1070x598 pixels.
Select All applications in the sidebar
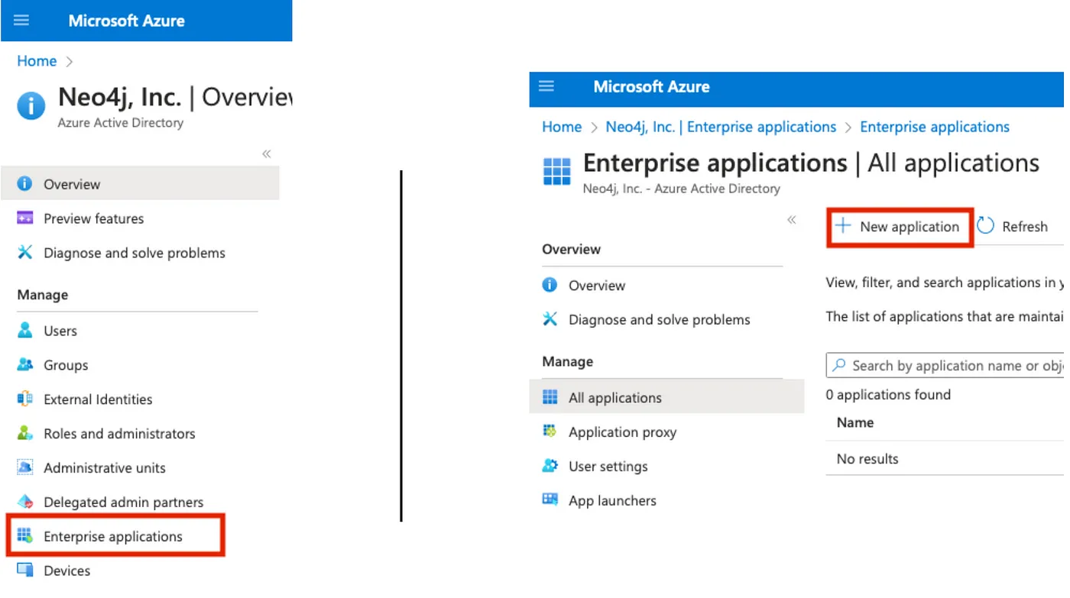pyautogui.click(x=614, y=397)
